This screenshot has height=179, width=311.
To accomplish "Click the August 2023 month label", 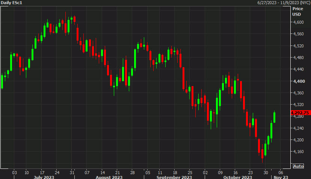I will [x=109, y=177].
